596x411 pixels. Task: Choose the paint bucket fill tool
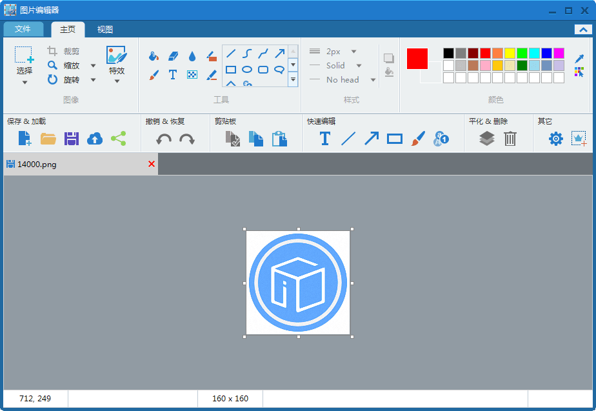coord(154,56)
